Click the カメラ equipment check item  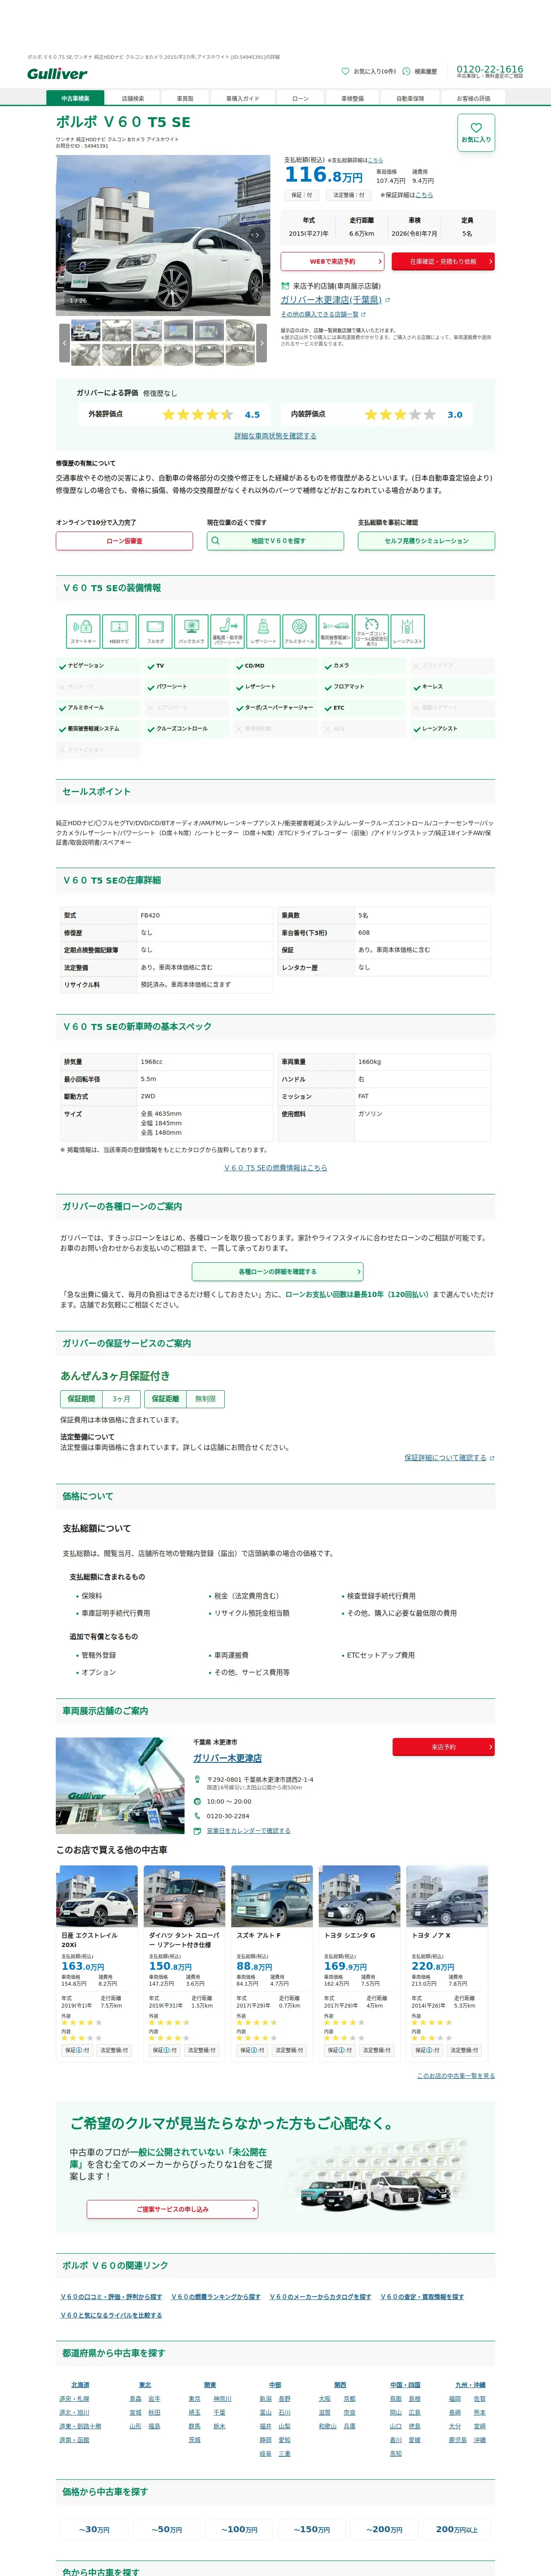coord(364,666)
